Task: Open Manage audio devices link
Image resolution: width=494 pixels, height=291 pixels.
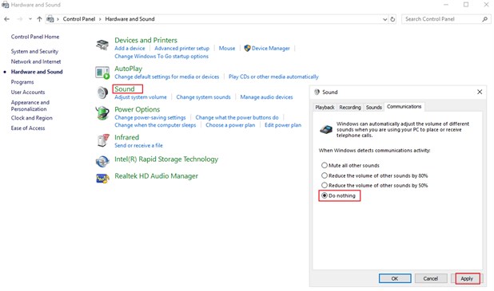Action: 266,97
